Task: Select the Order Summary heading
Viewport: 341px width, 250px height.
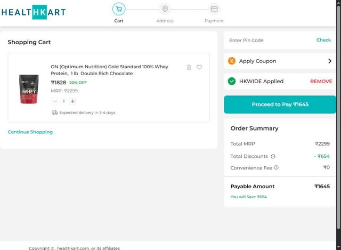Action: [x=255, y=128]
